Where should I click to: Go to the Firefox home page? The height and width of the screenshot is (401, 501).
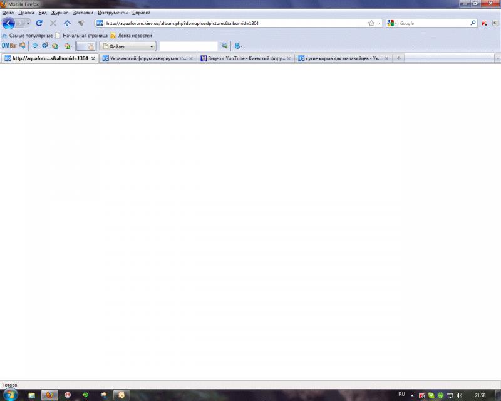tap(67, 23)
